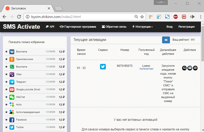View site information via the info icon
This screenshot has width=204, height=132.
tap(28, 17)
